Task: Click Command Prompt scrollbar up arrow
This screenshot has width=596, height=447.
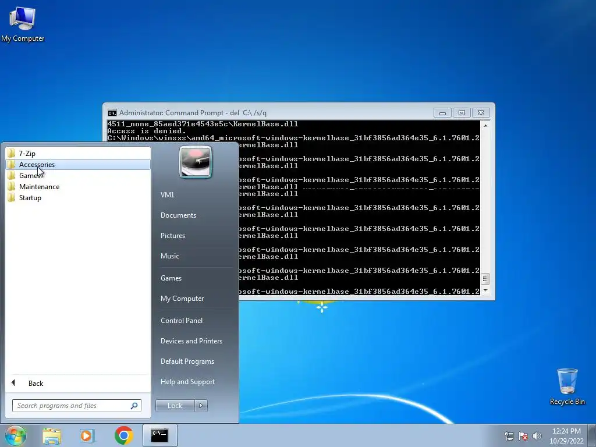Action: point(485,125)
